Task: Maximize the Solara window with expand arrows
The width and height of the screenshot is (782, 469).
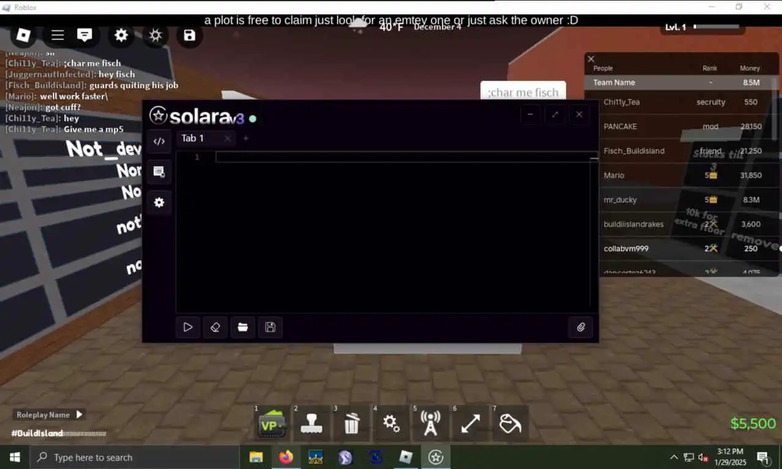Action: tap(555, 114)
